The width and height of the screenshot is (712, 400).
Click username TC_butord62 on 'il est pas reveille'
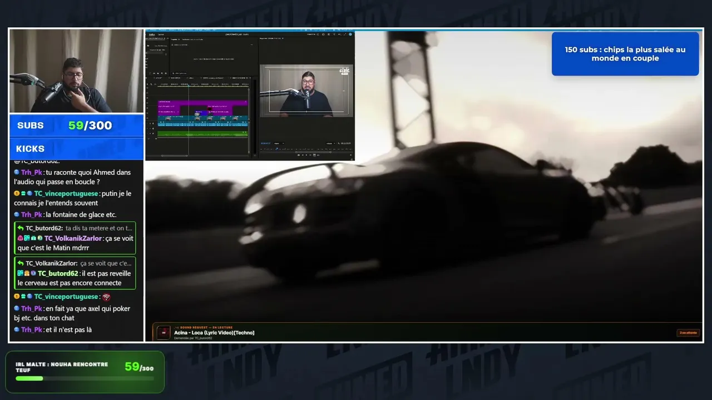tap(58, 273)
